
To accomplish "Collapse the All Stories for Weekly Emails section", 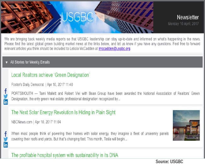I will [7, 62].
